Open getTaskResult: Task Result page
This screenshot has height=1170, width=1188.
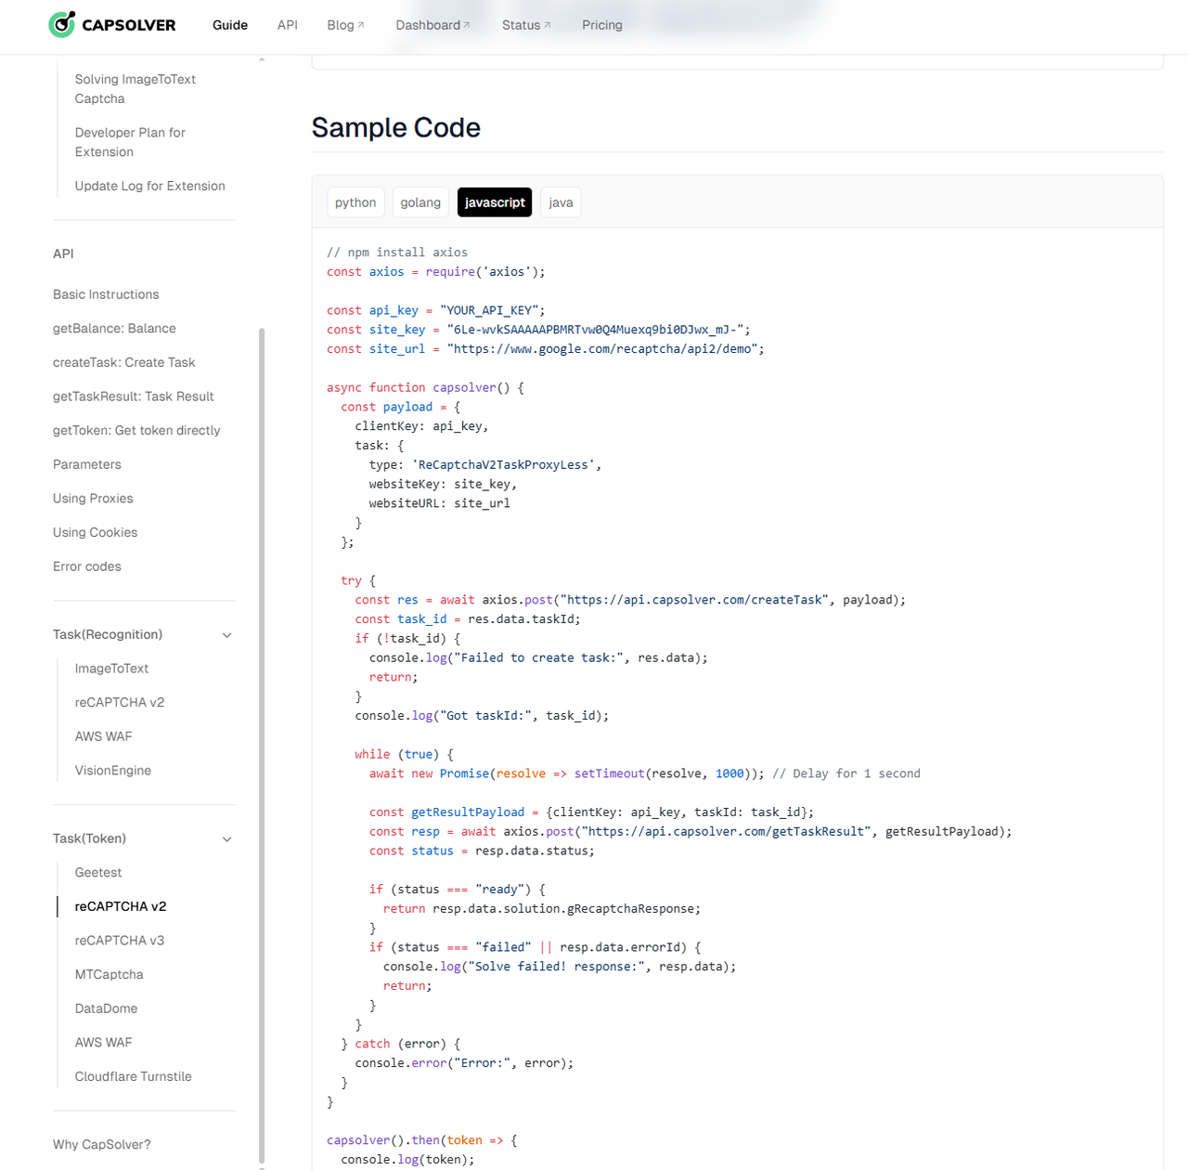[134, 396]
